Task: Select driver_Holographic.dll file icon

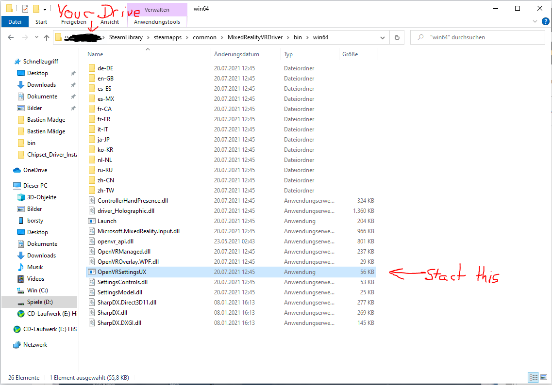Action: [92, 211]
